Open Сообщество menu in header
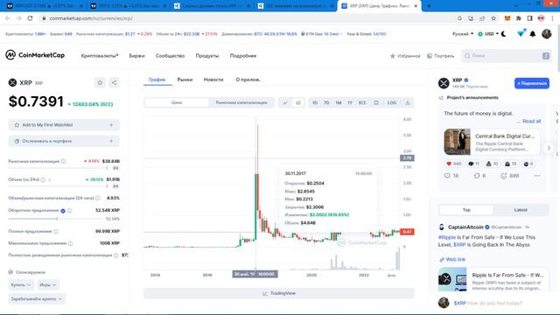The height and width of the screenshot is (315, 560). point(170,56)
